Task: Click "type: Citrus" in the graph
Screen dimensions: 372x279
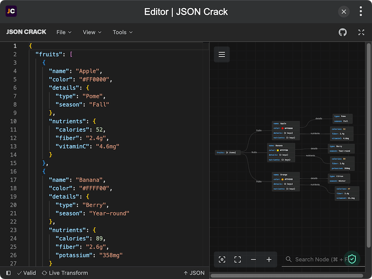Action: [x=339, y=176]
